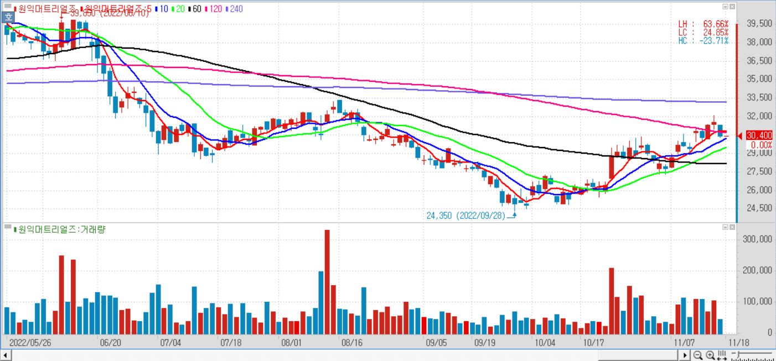Click the zoom in magnifier icon

(x=710, y=355)
